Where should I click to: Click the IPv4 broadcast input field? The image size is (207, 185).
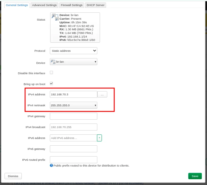(x=73, y=127)
